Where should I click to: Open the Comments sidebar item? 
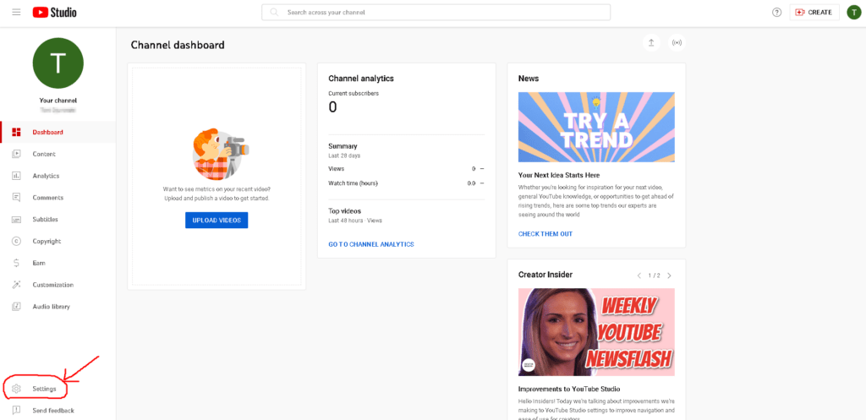[47, 198]
